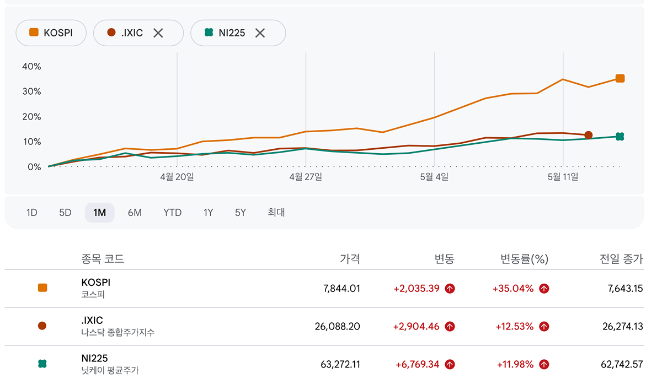The image size is (662, 384).
Task: Click up-arrow icon beside +6,769.34
Action: click(450, 364)
